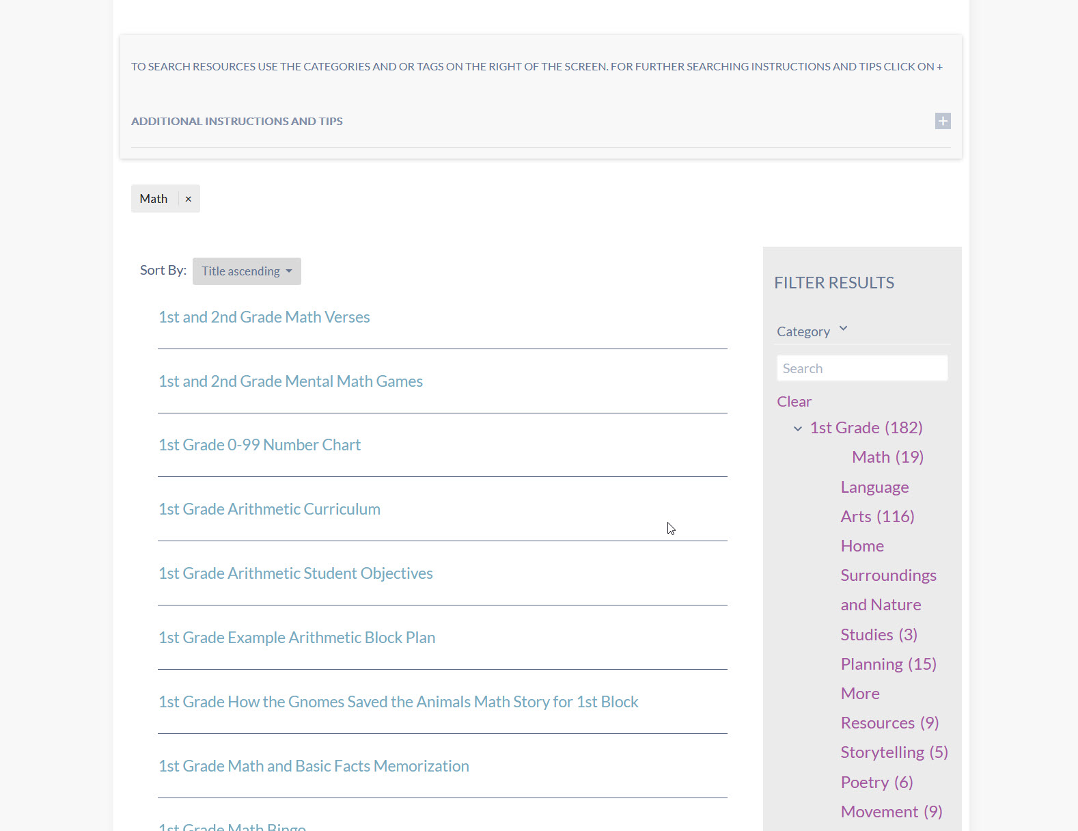Viewport: 1078px width, 831px height.
Task: Expand Additional Instructions and Tips plus icon
Action: [943, 121]
